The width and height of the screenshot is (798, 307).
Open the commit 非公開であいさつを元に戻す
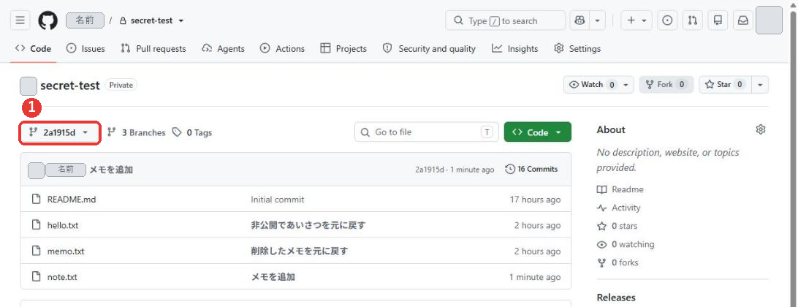tap(308, 225)
